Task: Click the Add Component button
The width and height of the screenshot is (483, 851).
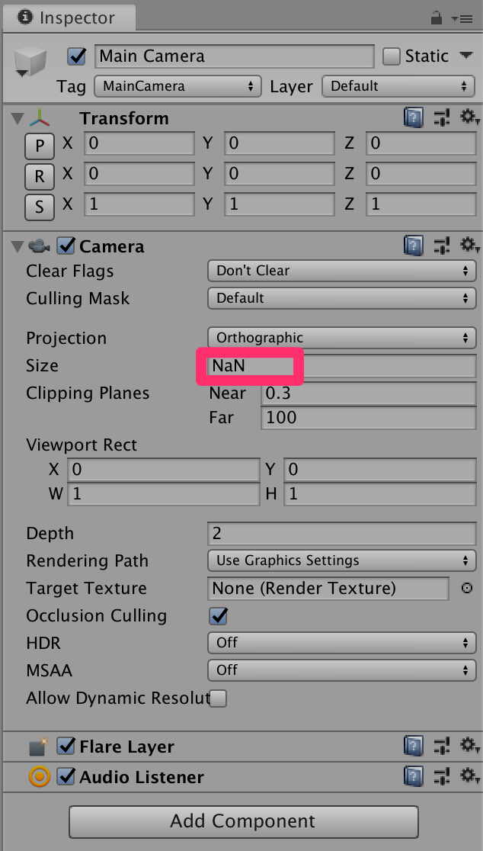Action: [x=242, y=821]
